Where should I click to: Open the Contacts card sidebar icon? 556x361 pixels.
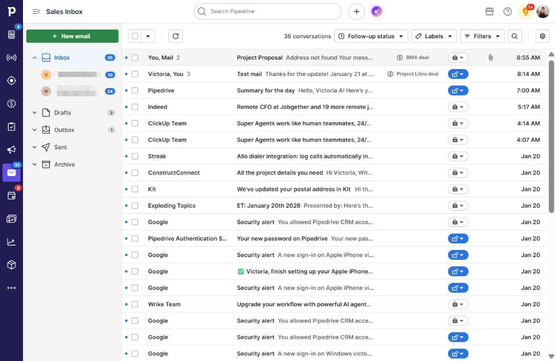pos(11,219)
